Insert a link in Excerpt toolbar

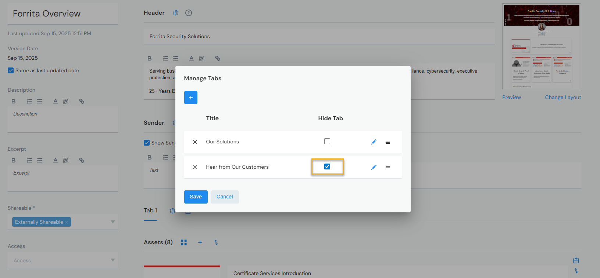[82, 160]
